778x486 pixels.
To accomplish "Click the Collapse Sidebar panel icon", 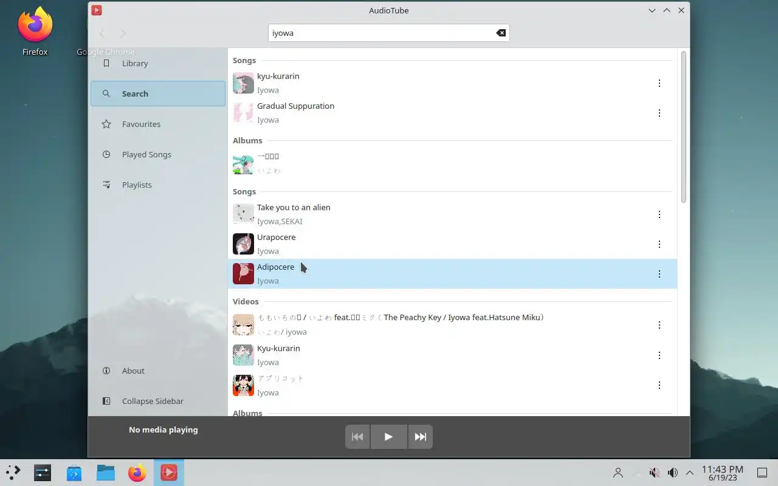I will [x=106, y=401].
